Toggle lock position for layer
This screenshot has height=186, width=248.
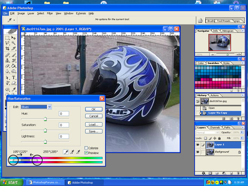(215, 138)
